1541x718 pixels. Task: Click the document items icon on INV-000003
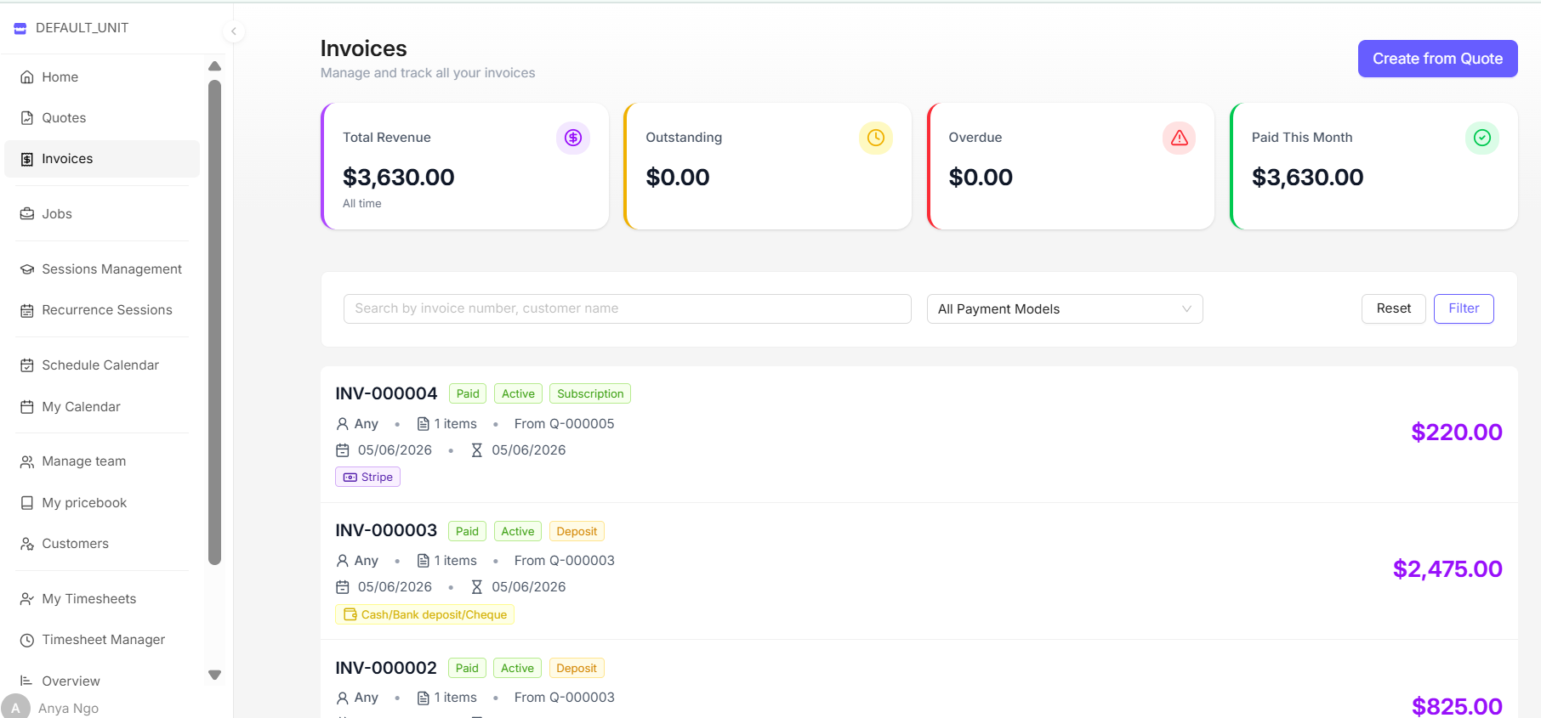(x=424, y=561)
